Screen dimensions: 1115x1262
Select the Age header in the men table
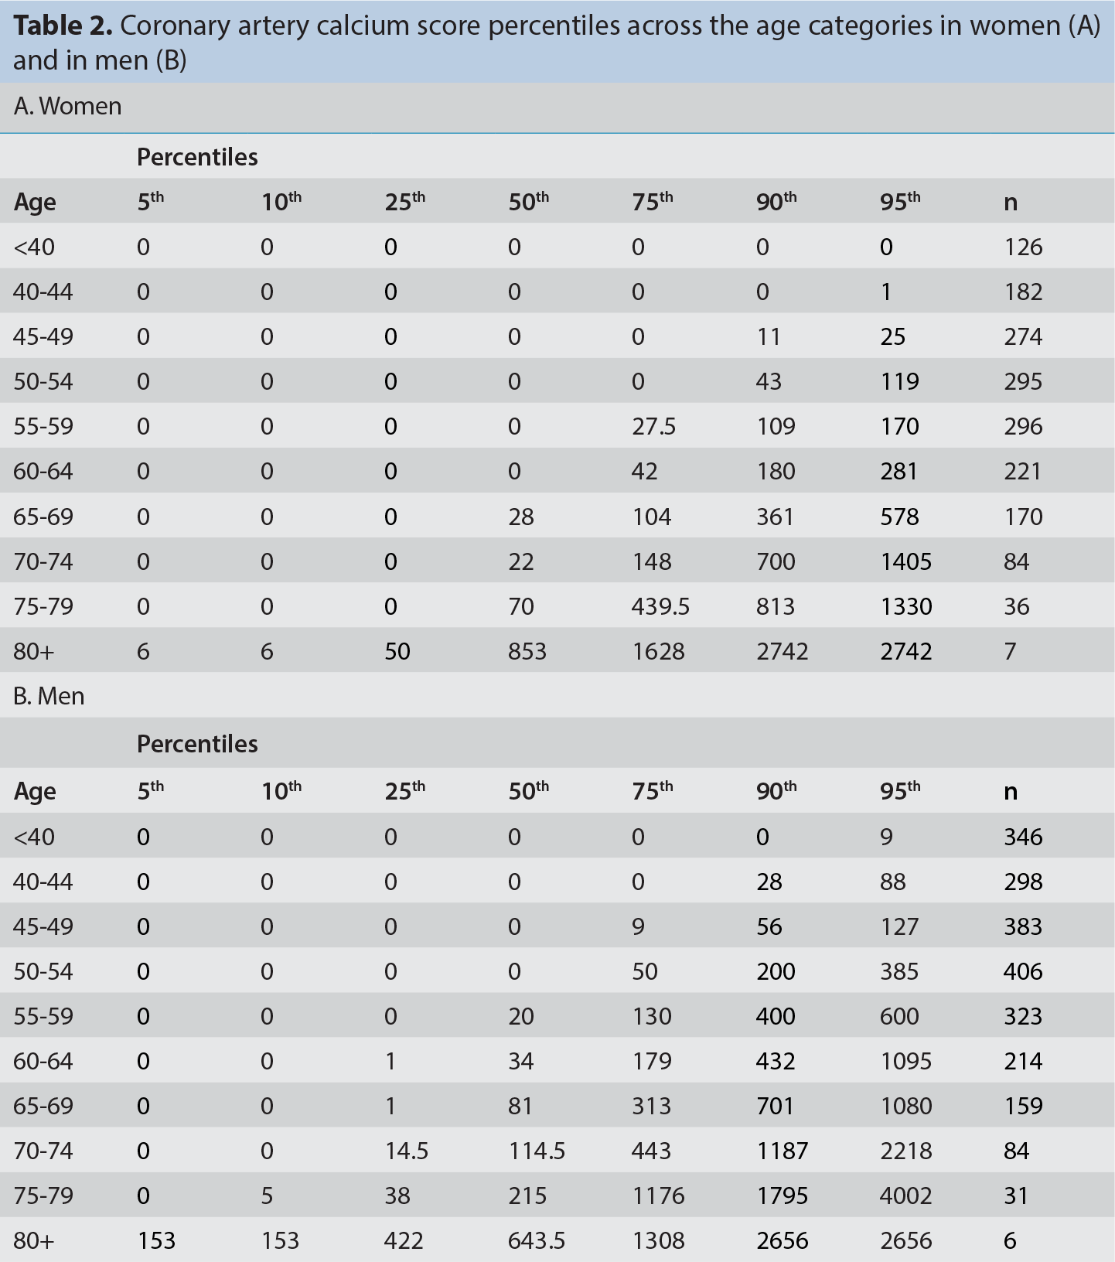pyautogui.click(x=35, y=791)
